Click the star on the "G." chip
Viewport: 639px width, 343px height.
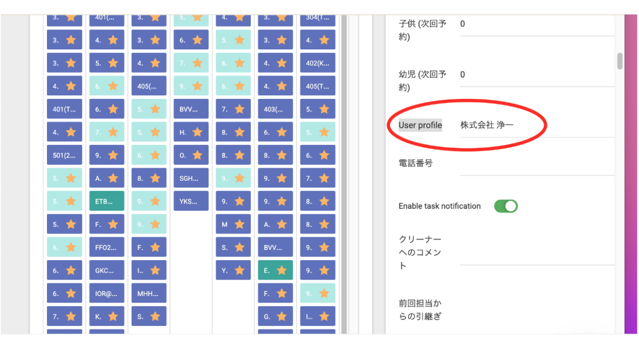pyautogui.click(x=282, y=317)
